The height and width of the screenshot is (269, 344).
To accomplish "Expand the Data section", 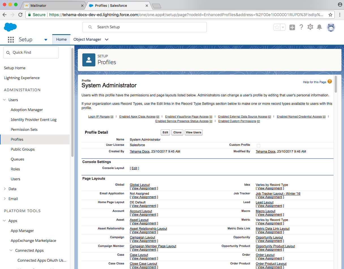I will (x=5, y=189).
